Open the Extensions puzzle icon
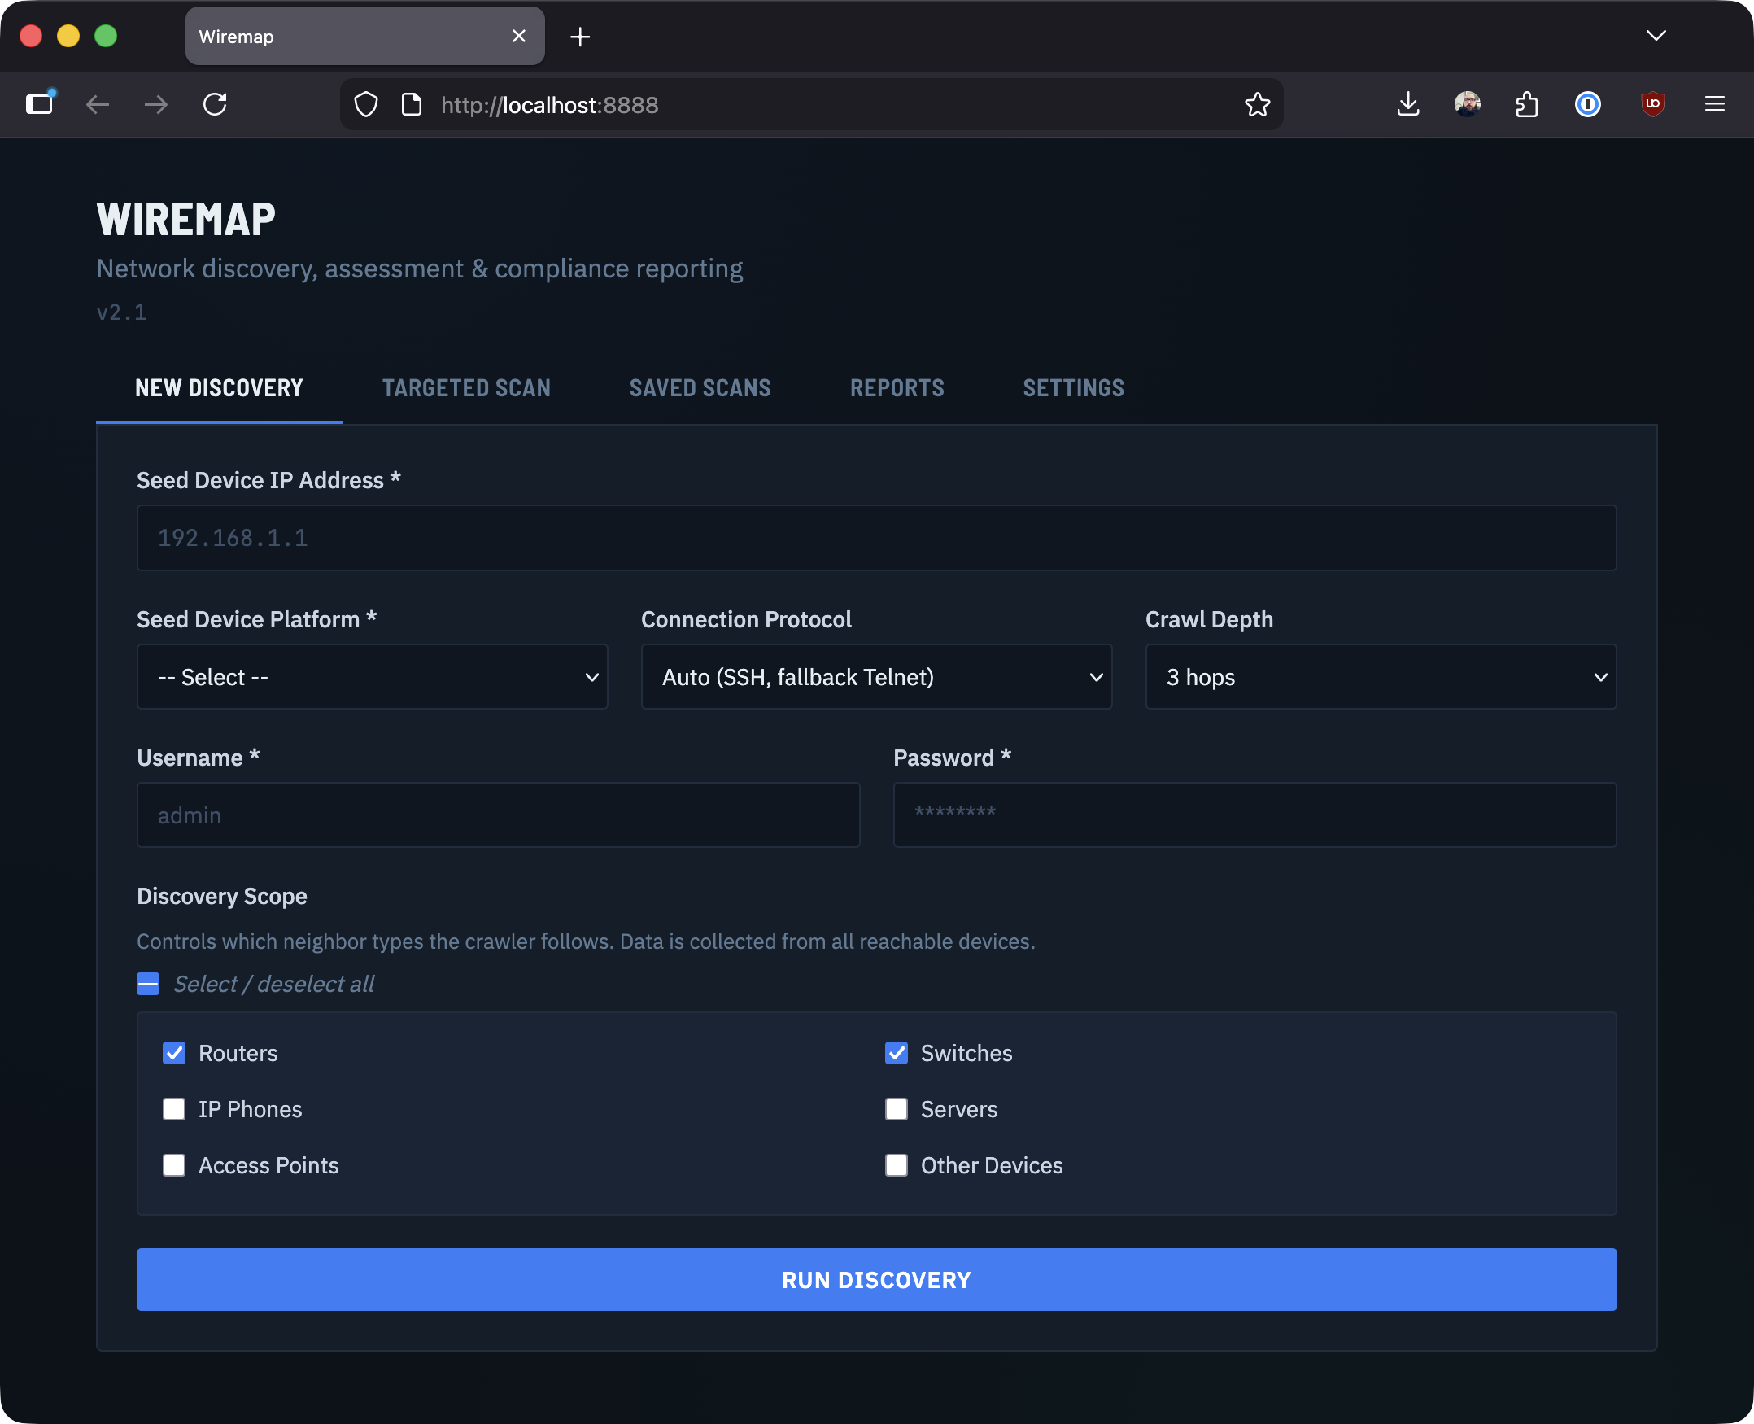This screenshot has height=1424, width=1754. point(1527,104)
